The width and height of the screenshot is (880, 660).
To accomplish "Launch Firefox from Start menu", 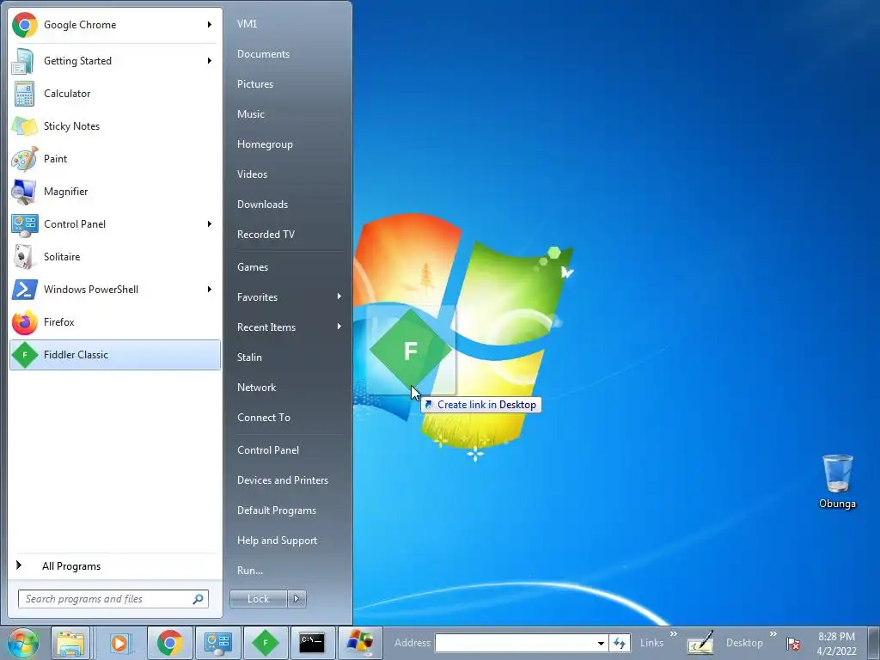I will point(115,322).
